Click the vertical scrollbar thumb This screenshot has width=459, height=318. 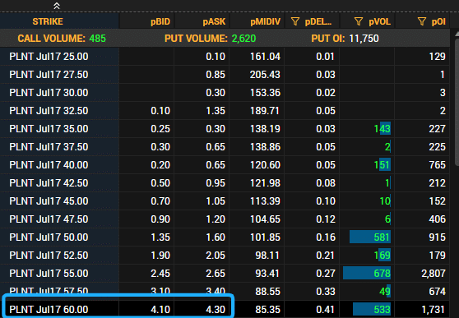pos(457,103)
